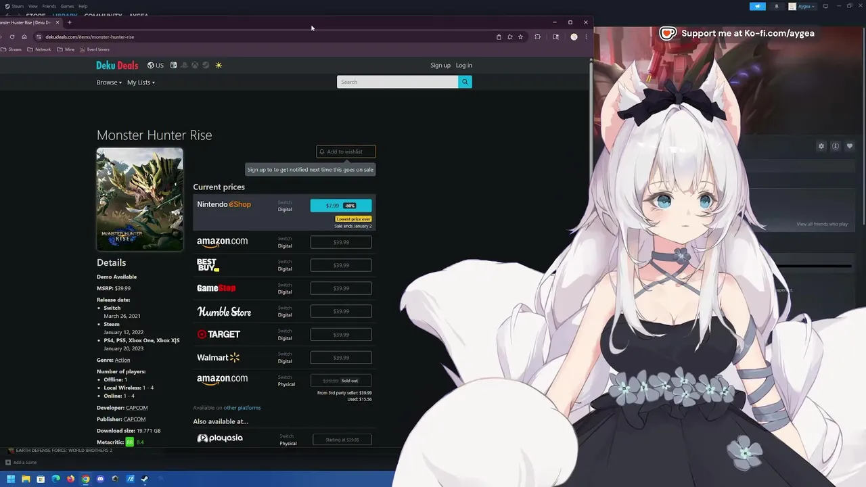Expand the Browse dropdown menu
Viewport: 866px width, 487px height.
[x=109, y=83]
